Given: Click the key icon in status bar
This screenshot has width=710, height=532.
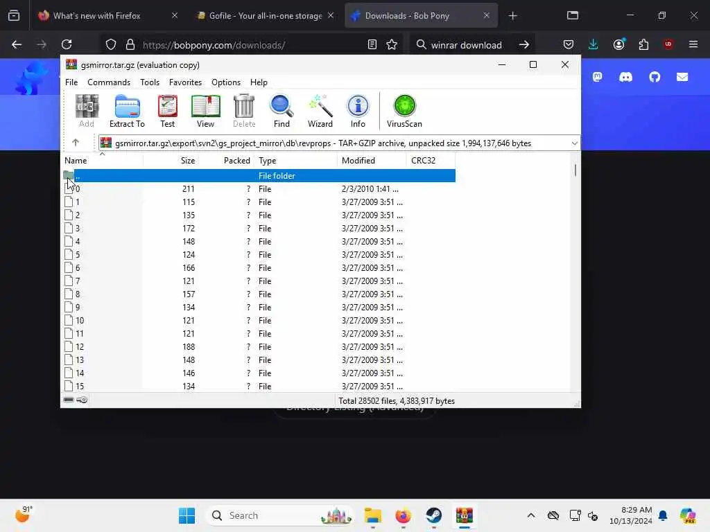Looking at the screenshot, I should pyautogui.click(x=82, y=400).
